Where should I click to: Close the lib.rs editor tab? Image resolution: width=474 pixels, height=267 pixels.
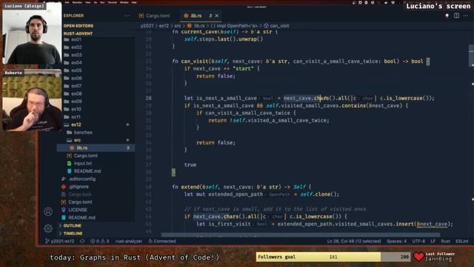pos(217,16)
